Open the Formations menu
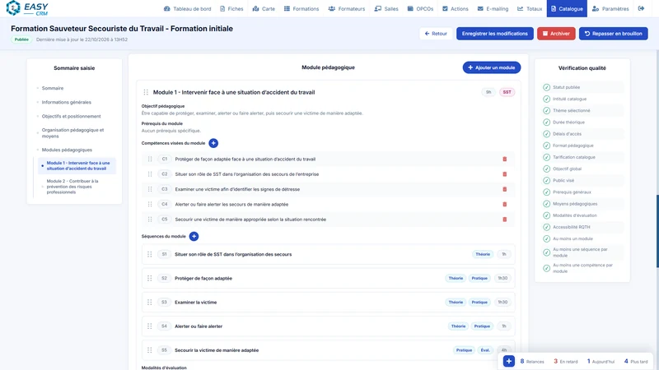Screen dimensions: 659x370 pyautogui.click(x=301, y=8)
